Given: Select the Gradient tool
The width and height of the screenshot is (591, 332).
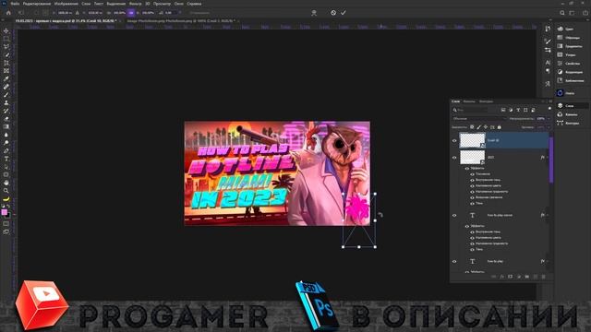Looking at the screenshot, I should 6,127.
